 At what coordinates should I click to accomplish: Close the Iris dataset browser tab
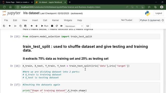pyautogui.click(x=65, y=2)
